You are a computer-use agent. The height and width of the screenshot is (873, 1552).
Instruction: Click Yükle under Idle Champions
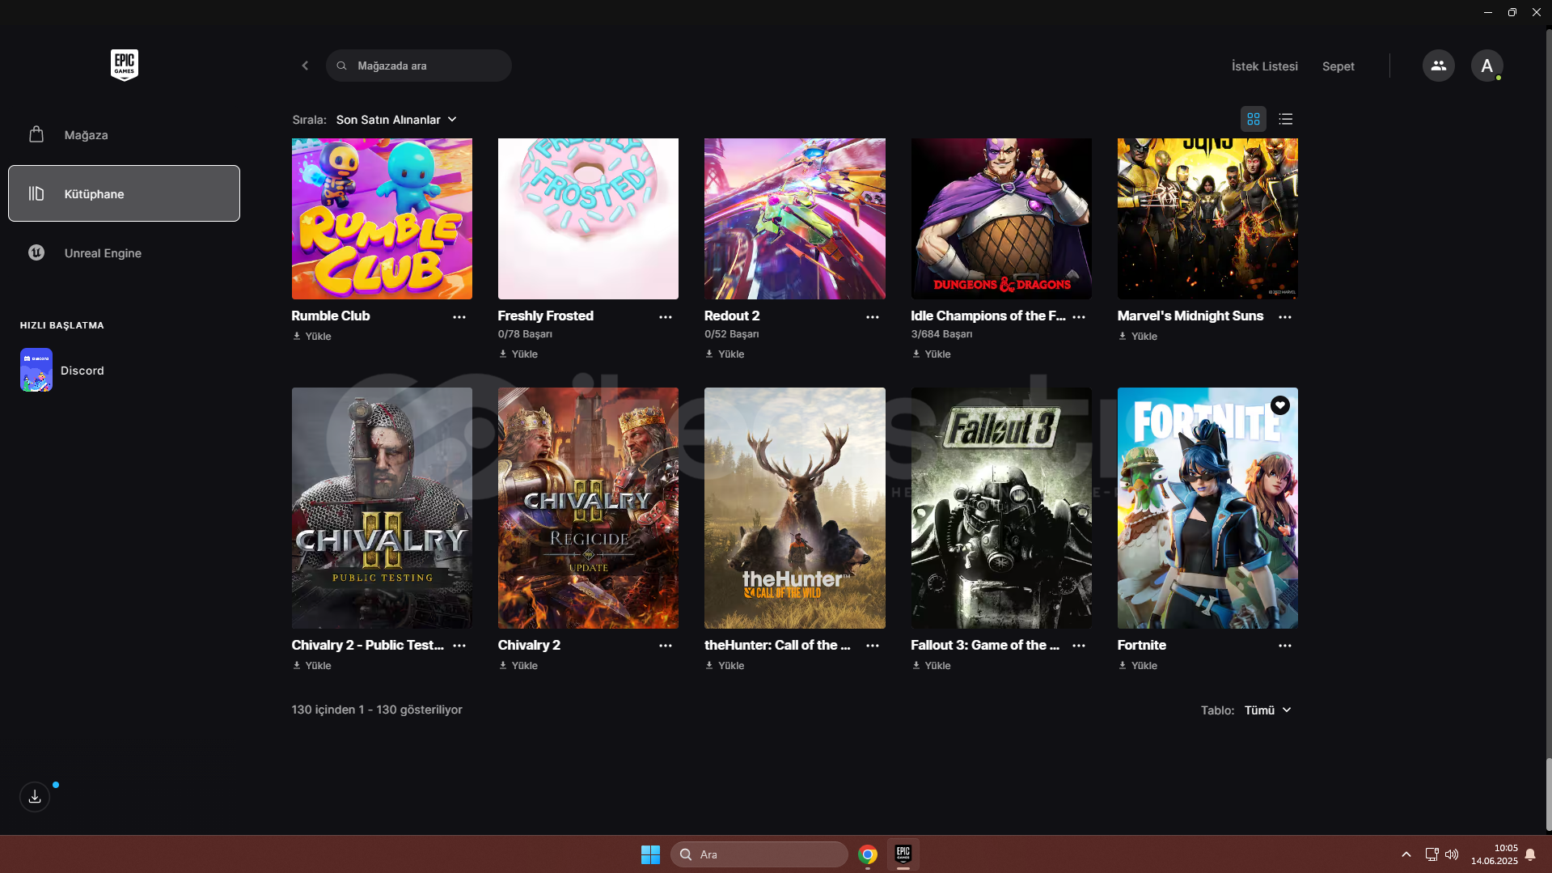[932, 354]
